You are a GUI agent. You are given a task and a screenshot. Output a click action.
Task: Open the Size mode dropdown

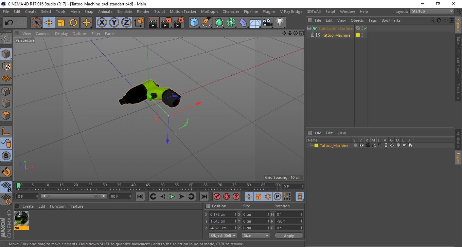255,235
